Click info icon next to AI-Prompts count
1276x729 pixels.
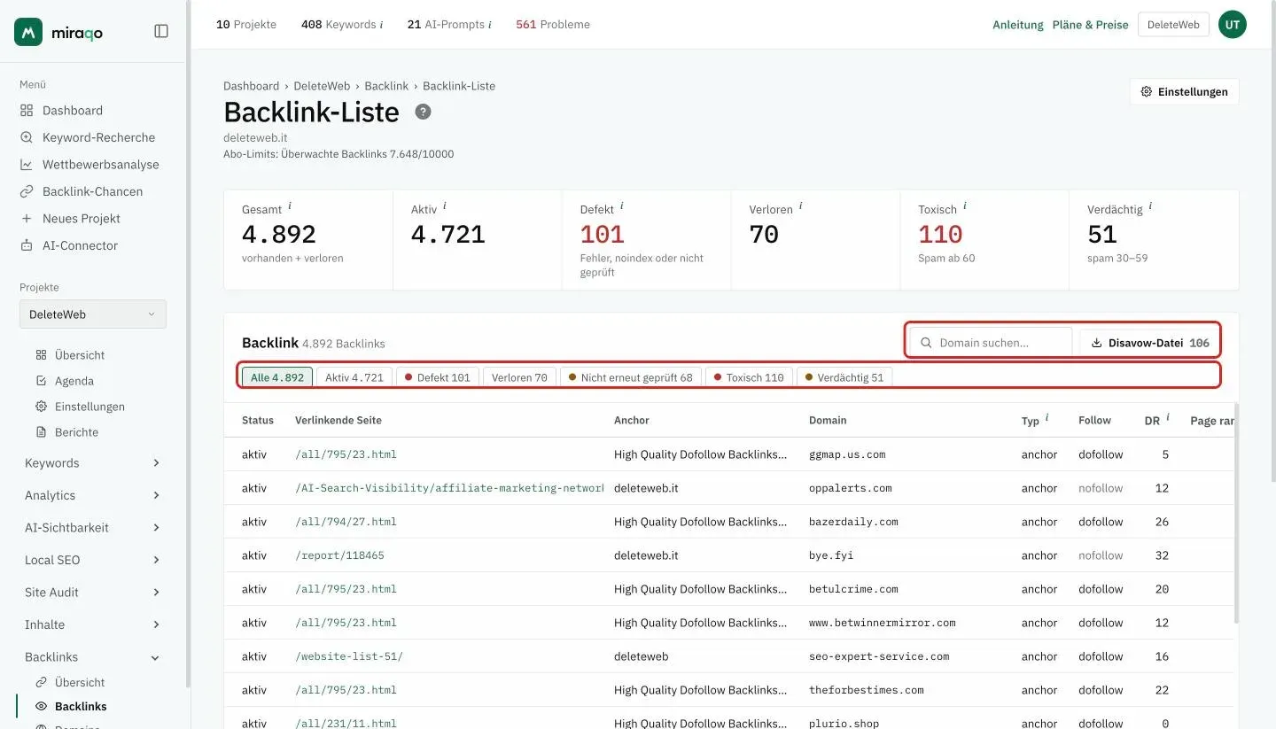click(490, 25)
